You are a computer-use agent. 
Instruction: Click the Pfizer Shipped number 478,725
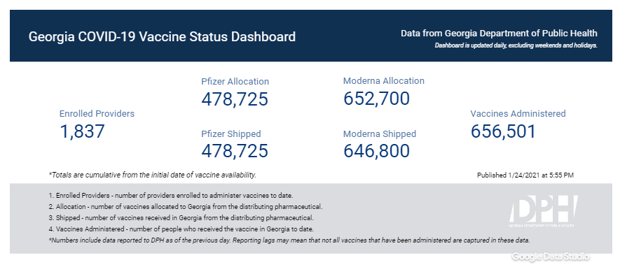[x=235, y=151]
